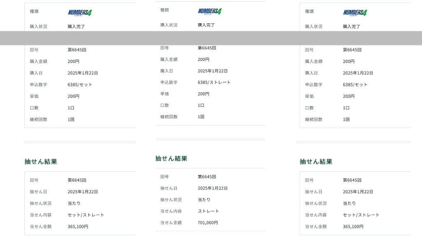Select 6385/セット in the right panel
The width and height of the screenshot is (422, 237).
(x=355, y=85)
